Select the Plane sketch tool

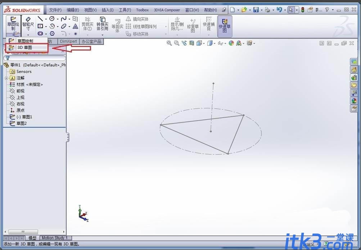[x=75, y=19]
